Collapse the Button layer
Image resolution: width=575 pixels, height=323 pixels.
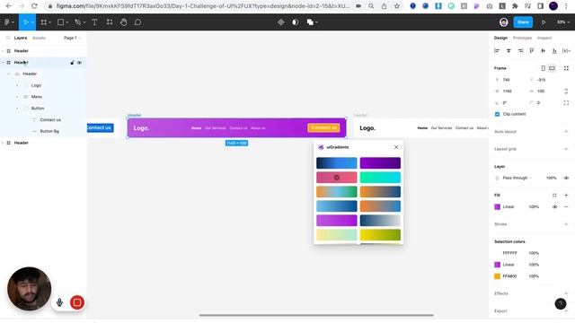[x=17, y=109]
